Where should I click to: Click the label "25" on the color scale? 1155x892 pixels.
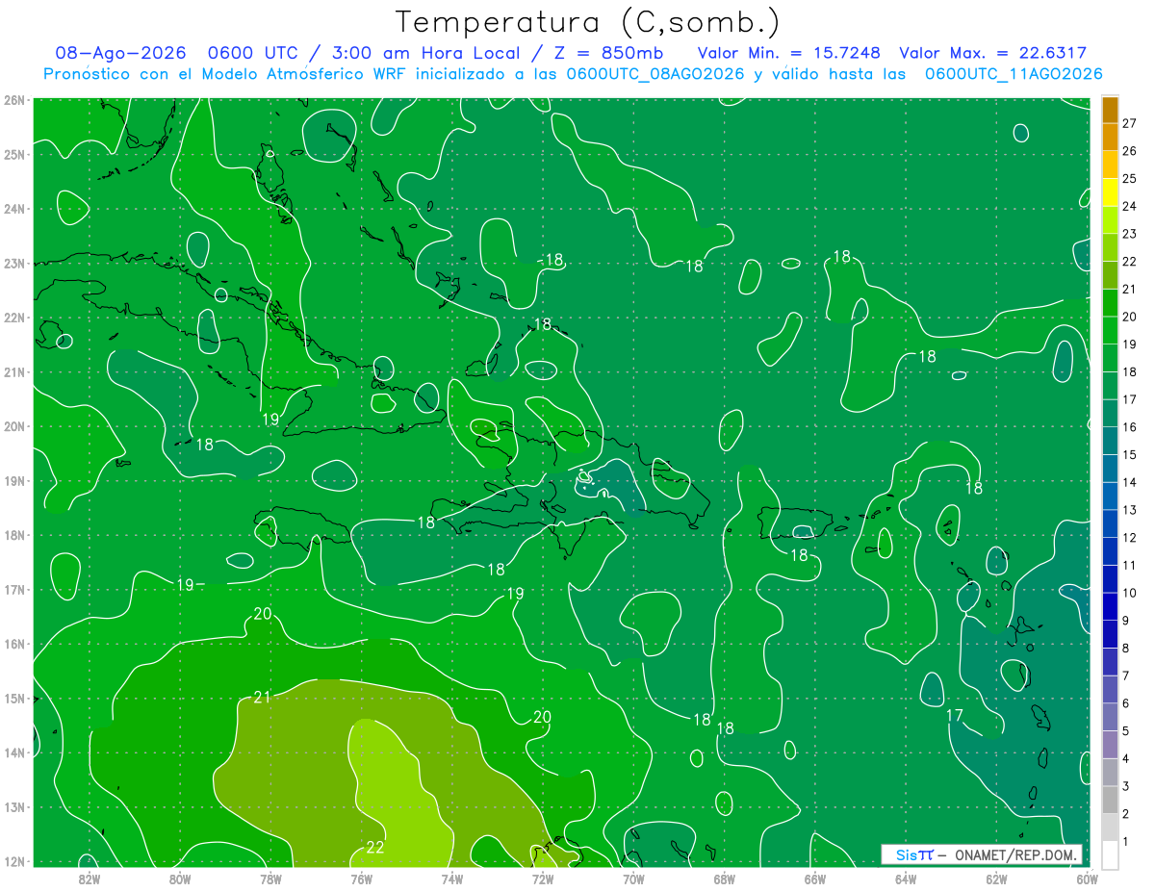click(1129, 178)
